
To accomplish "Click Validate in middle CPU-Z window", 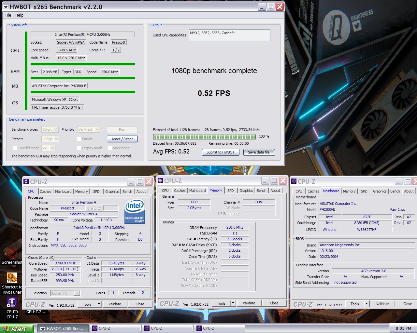I will pyautogui.click(x=249, y=303).
